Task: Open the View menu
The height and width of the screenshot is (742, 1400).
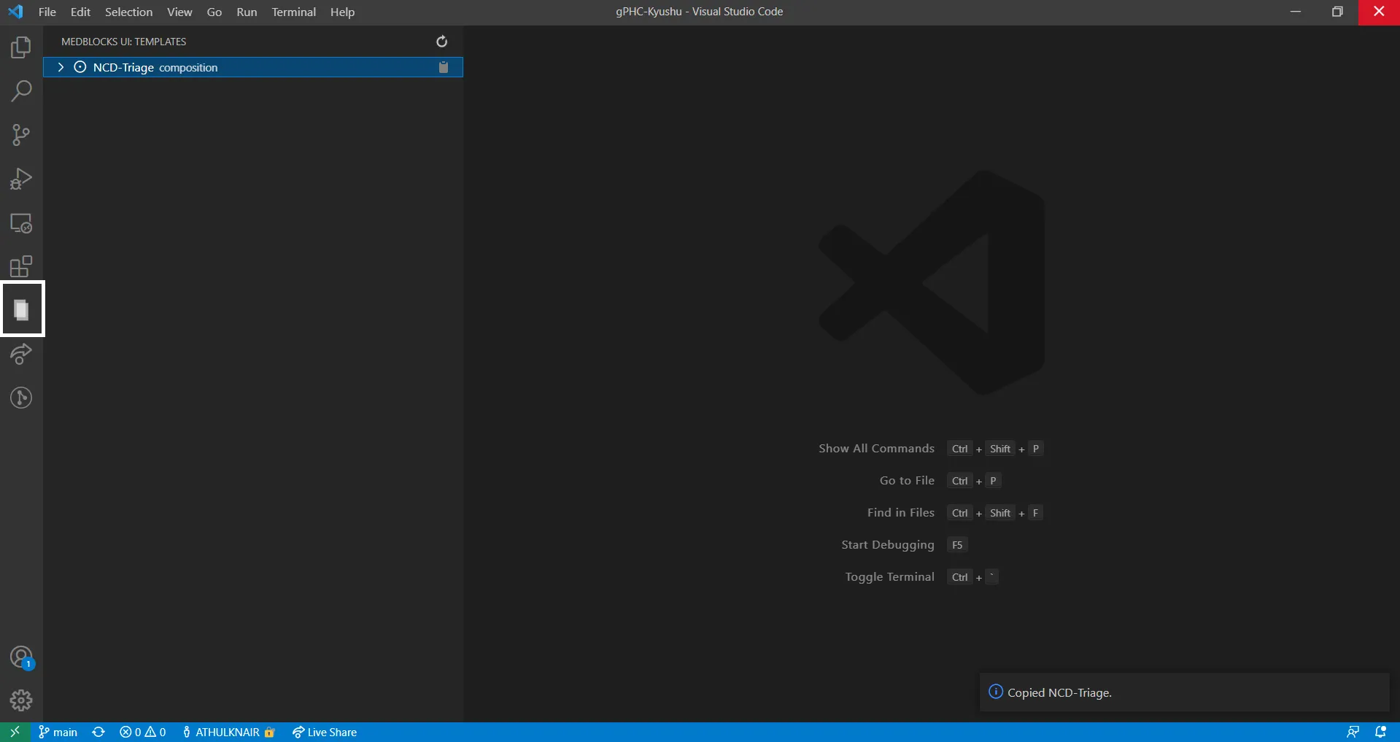Action: [x=179, y=12]
